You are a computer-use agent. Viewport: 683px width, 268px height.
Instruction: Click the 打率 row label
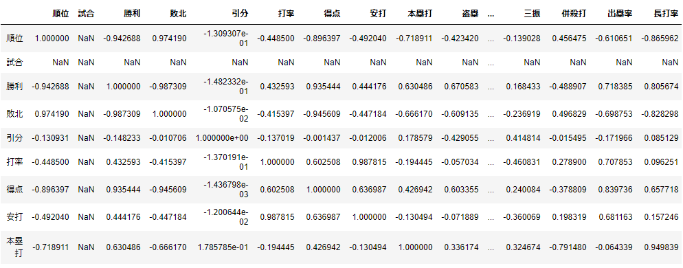point(15,161)
